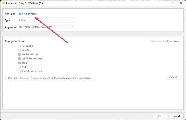Click the Principal label
The width and height of the screenshot is (186, 120).
coord(10,14)
